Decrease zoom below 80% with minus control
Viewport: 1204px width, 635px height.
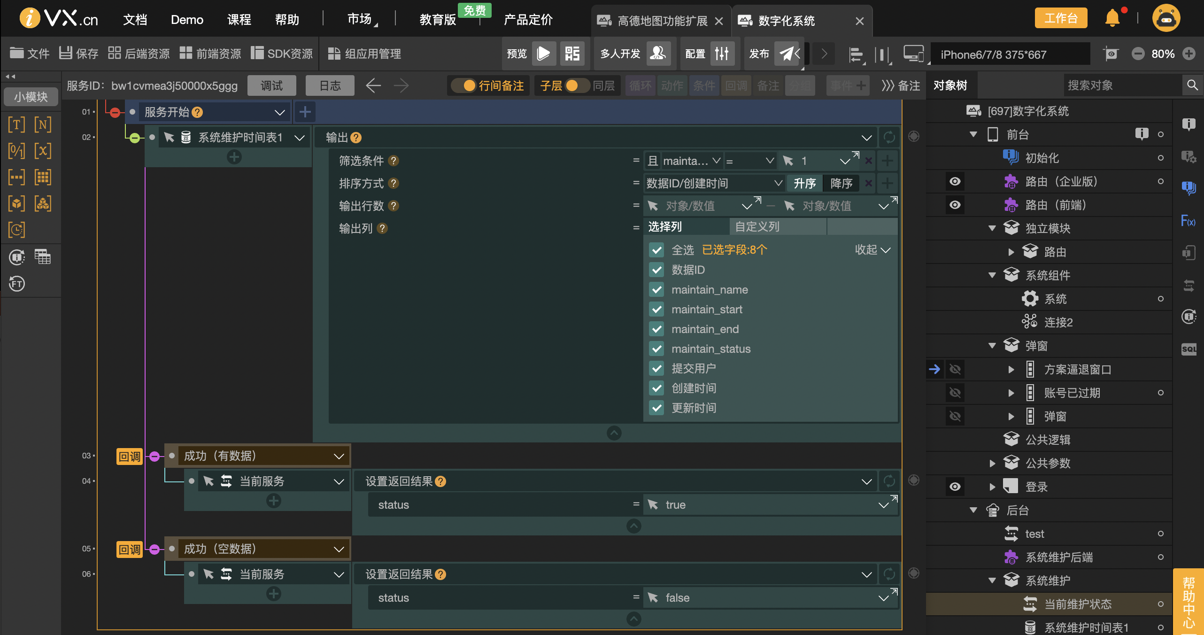[1138, 54]
